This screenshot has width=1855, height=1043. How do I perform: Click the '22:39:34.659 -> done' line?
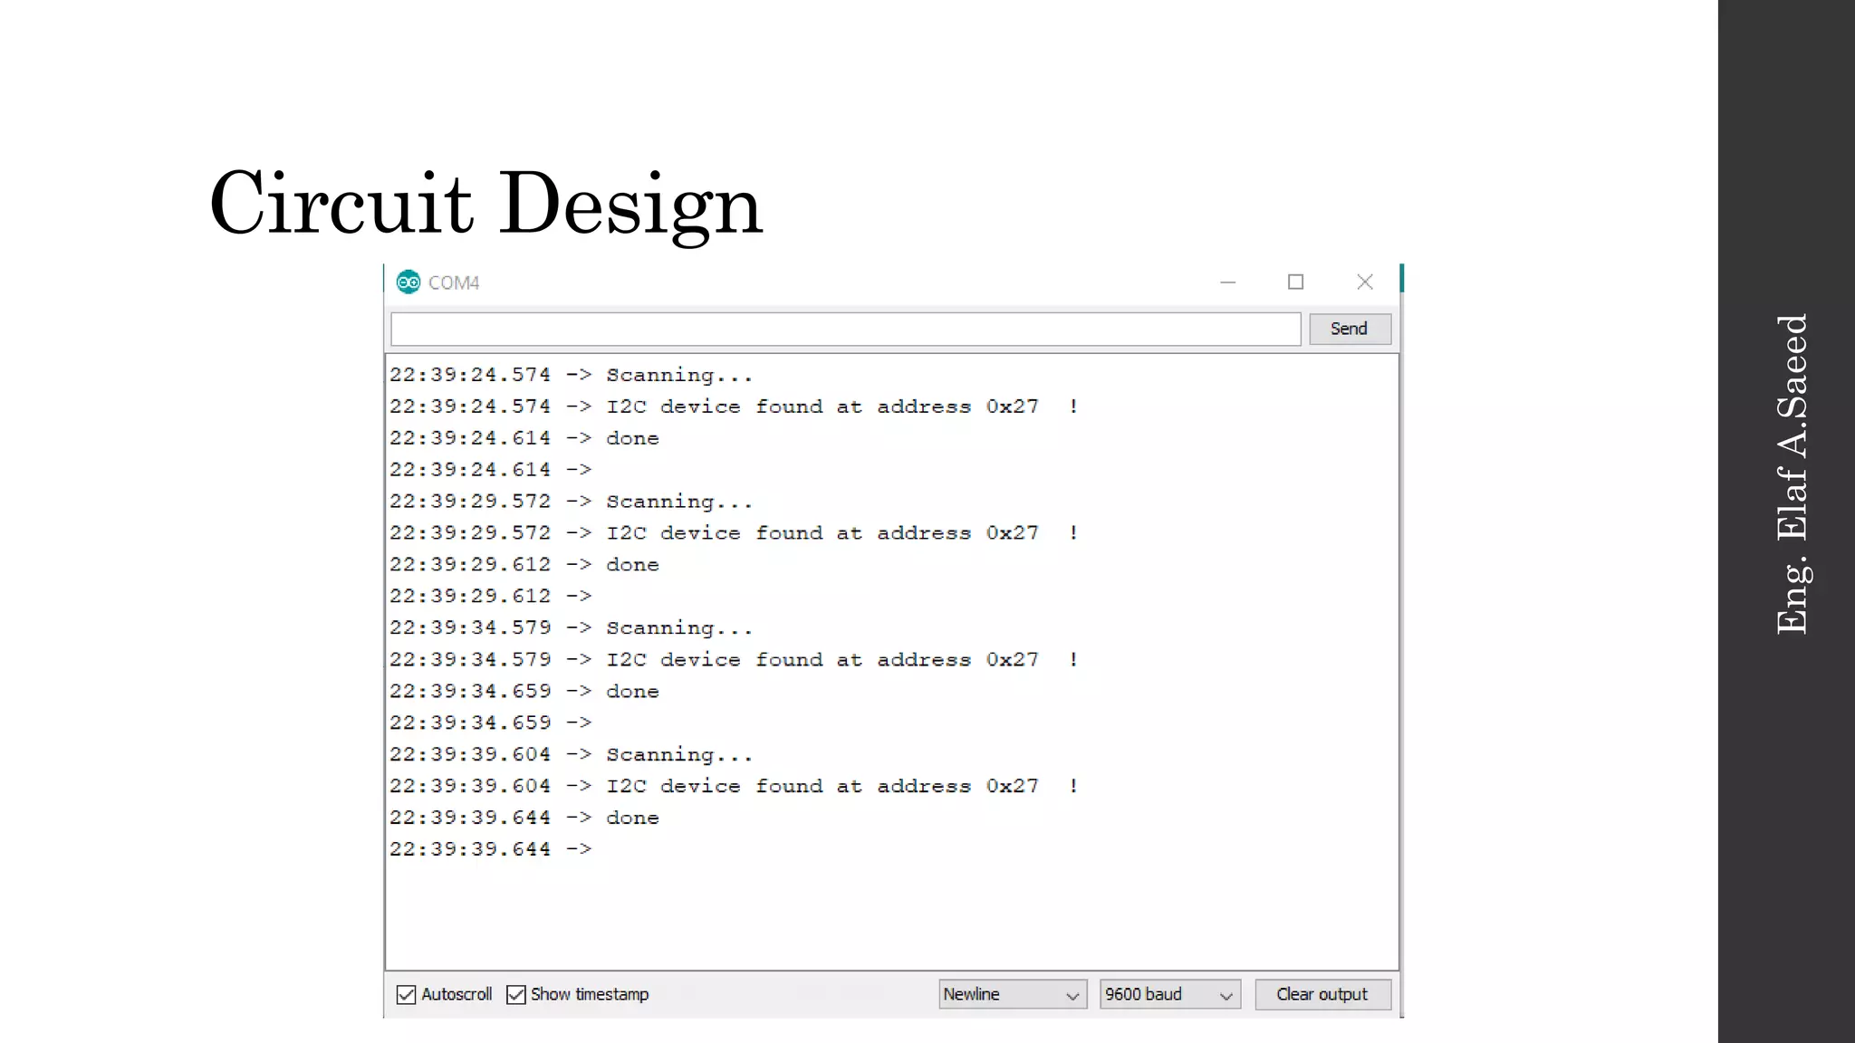(x=524, y=692)
